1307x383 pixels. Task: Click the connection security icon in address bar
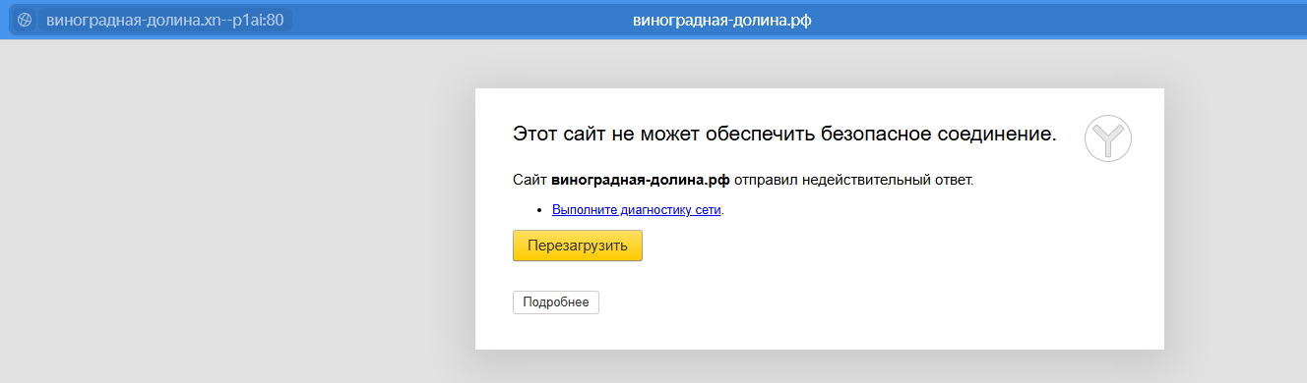click(26, 20)
